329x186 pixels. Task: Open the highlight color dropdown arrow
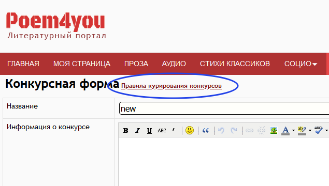click(310, 130)
